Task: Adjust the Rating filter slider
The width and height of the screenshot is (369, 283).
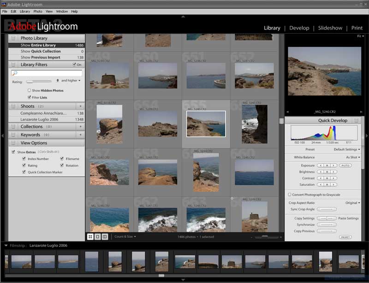Action: tap(39, 82)
